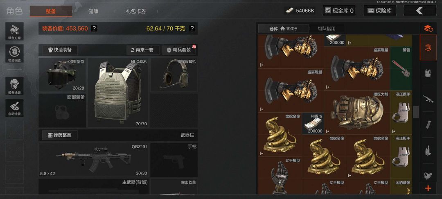
Task: Click the question mark beside the weight value
Action: (x=192, y=29)
